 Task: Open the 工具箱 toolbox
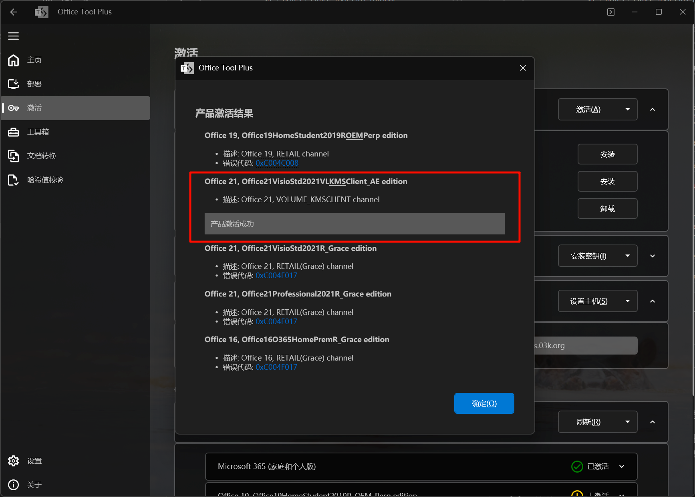click(x=38, y=132)
